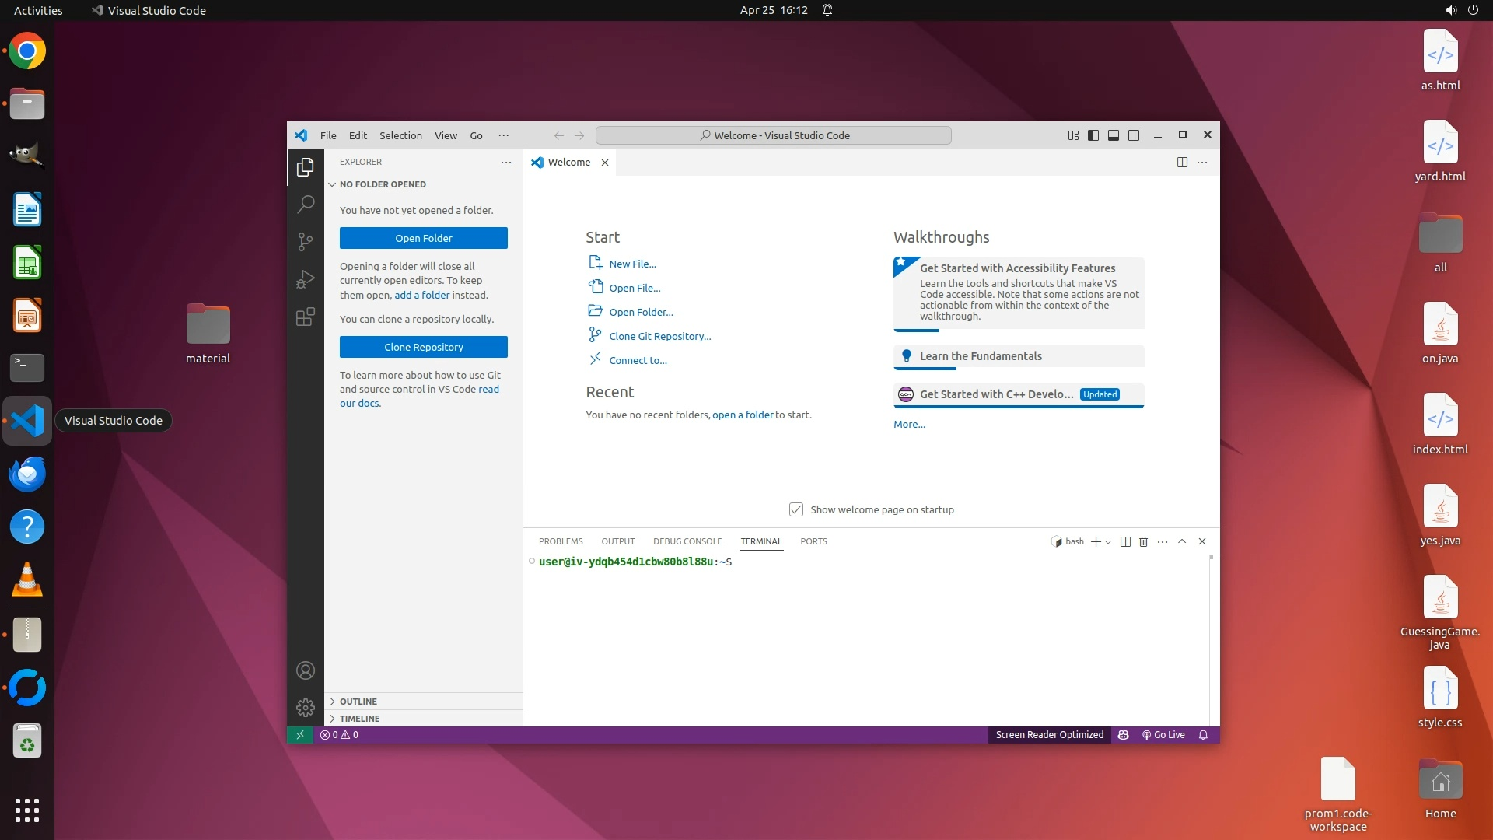Toggle the bottom panel layout button
This screenshot has height=840, width=1493.
coord(1114,135)
